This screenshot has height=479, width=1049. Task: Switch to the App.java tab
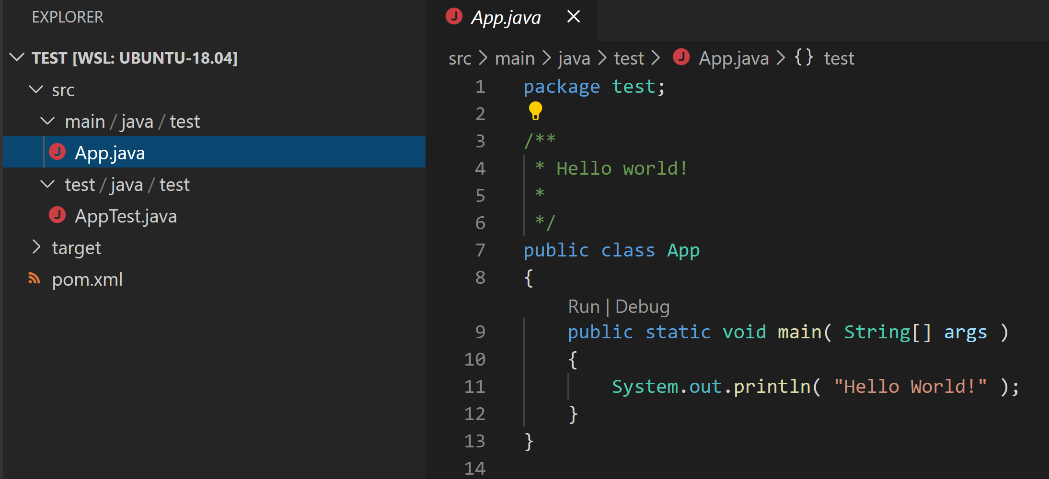click(506, 17)
